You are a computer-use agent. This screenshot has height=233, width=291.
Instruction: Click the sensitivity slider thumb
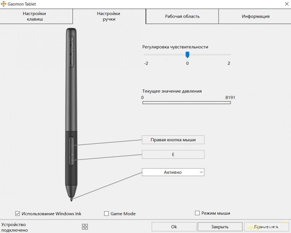(187, 55)
